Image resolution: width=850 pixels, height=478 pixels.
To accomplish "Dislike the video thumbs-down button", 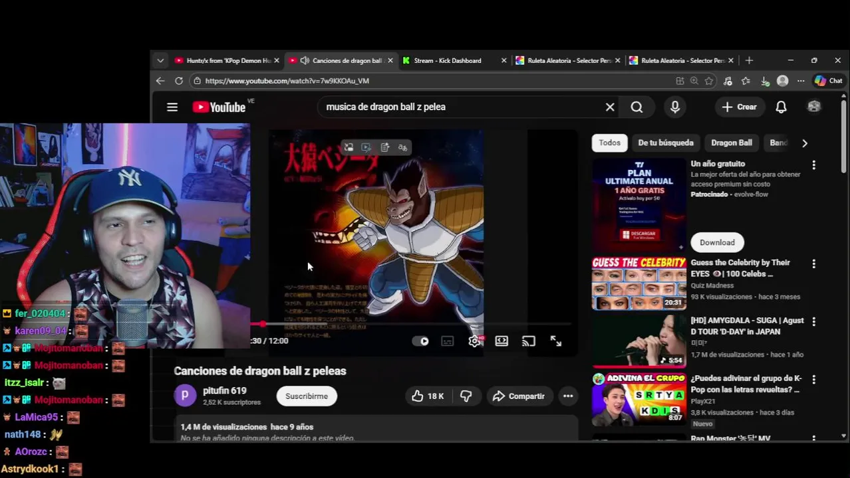I will [x=466, y=396].
